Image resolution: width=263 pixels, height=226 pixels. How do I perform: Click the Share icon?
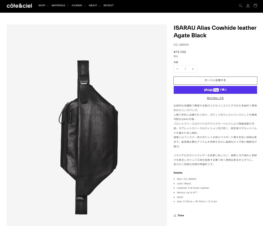175,215
